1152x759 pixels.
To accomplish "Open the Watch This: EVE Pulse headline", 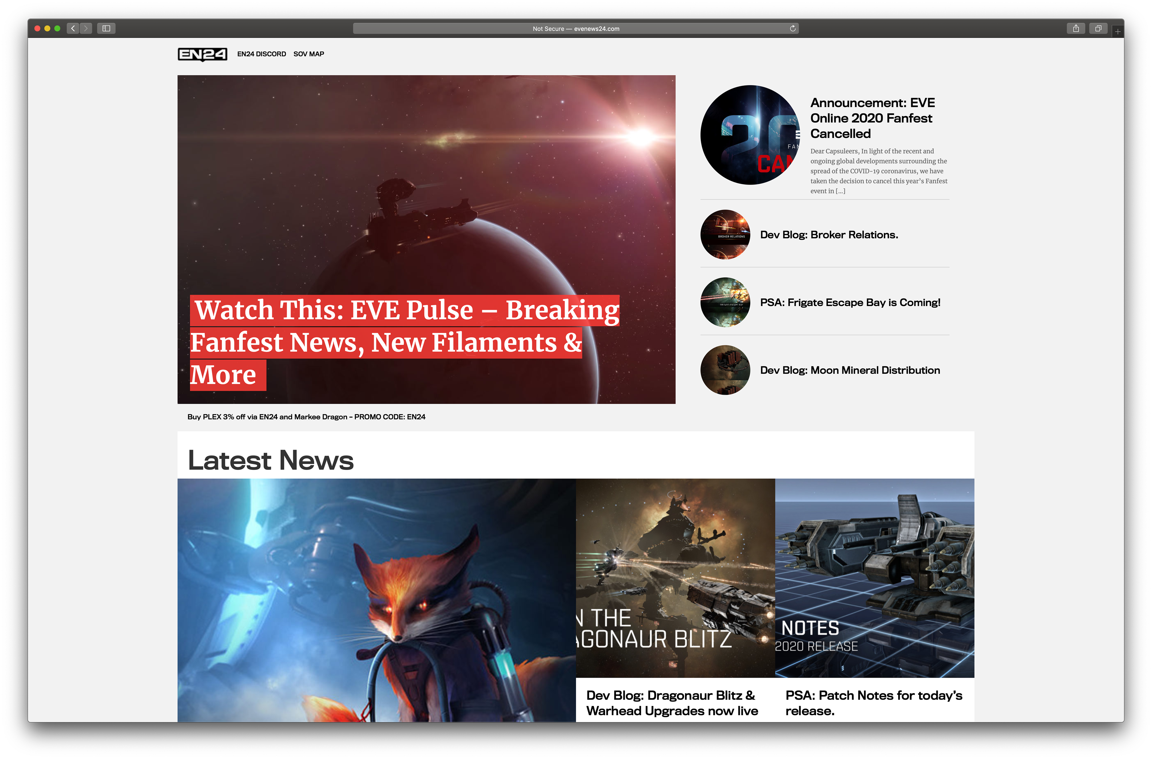I will coord(405,342).
